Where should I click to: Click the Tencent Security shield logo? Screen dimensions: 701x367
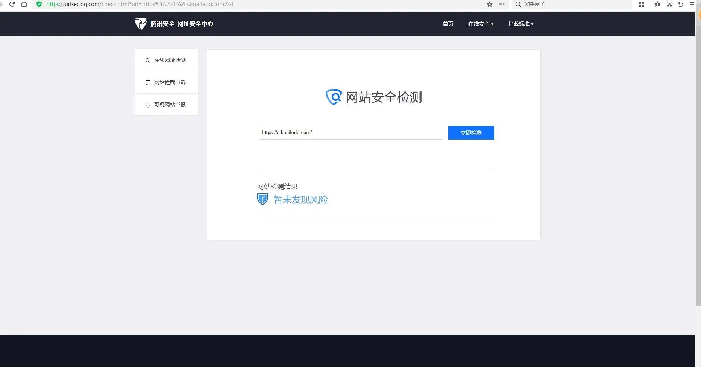141,24
